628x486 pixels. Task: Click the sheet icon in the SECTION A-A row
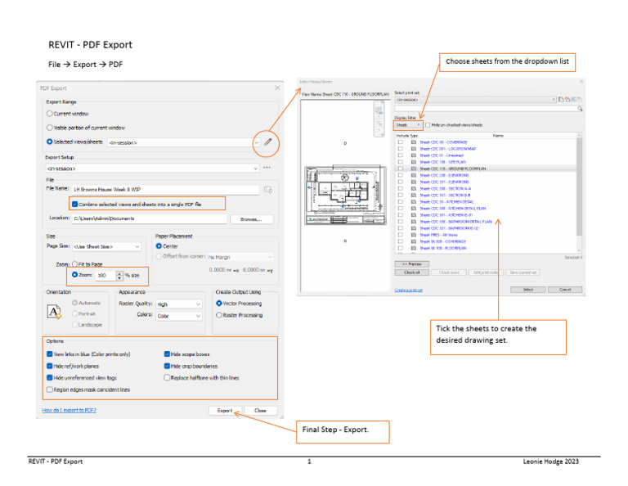click(413, 188)
